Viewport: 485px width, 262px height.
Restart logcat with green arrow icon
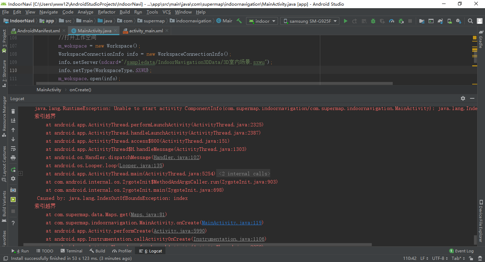point(13,169)
